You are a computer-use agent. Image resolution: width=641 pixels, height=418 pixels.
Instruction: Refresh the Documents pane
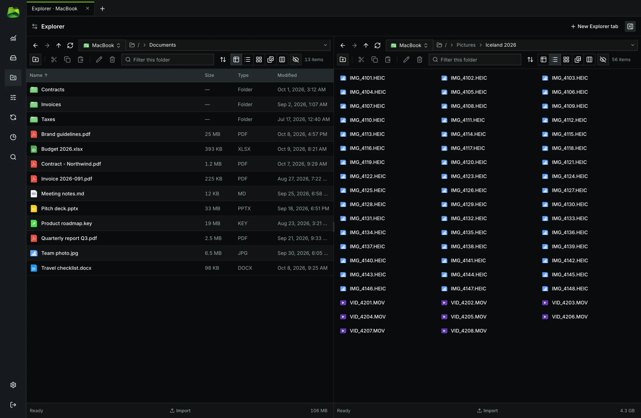pyautogui.click(x=70, y=45)
